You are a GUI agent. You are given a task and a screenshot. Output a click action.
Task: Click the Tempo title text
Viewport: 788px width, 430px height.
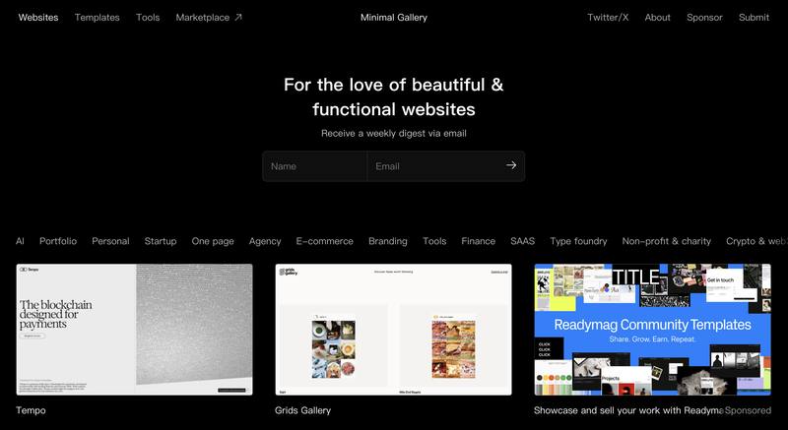pos(31,410)
